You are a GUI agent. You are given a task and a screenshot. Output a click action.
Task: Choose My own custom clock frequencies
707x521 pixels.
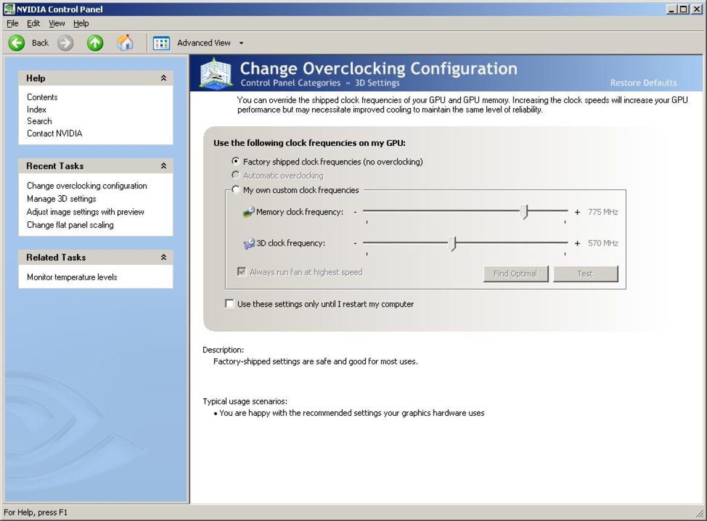pyautogui.click(x=235, y=189)
